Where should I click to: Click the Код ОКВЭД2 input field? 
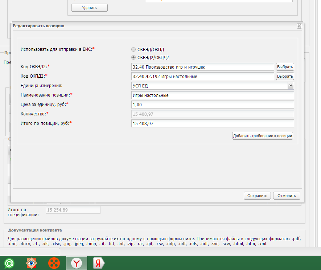point(202,67)
